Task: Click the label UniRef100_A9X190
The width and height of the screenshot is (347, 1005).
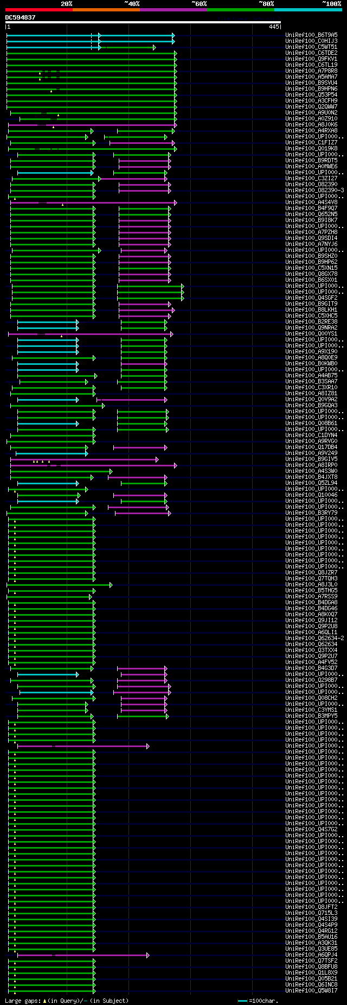Action: click(x=311, y=351)
